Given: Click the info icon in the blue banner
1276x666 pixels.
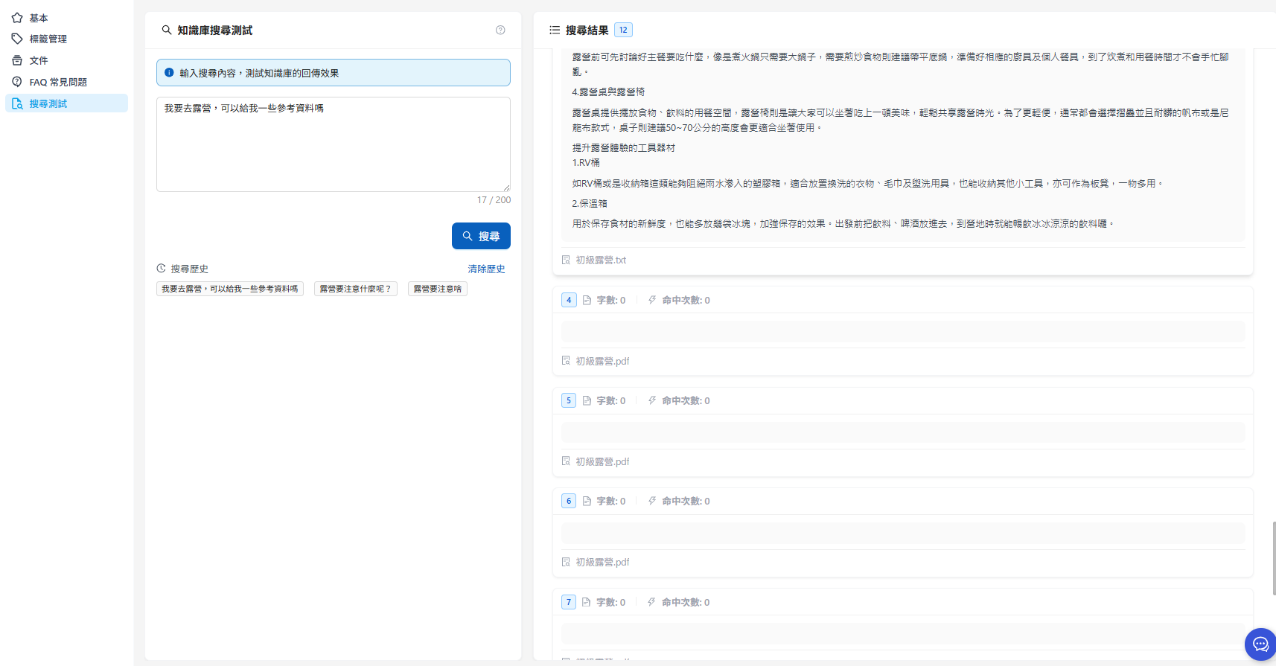Looking at the screenshot, I should (x=169, y=73).
